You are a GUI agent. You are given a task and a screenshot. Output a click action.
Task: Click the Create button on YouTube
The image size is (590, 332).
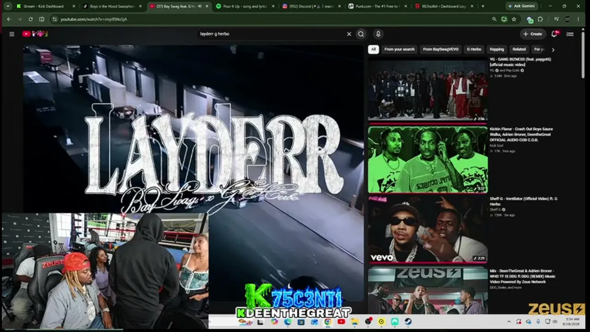[x=532, y=34]
